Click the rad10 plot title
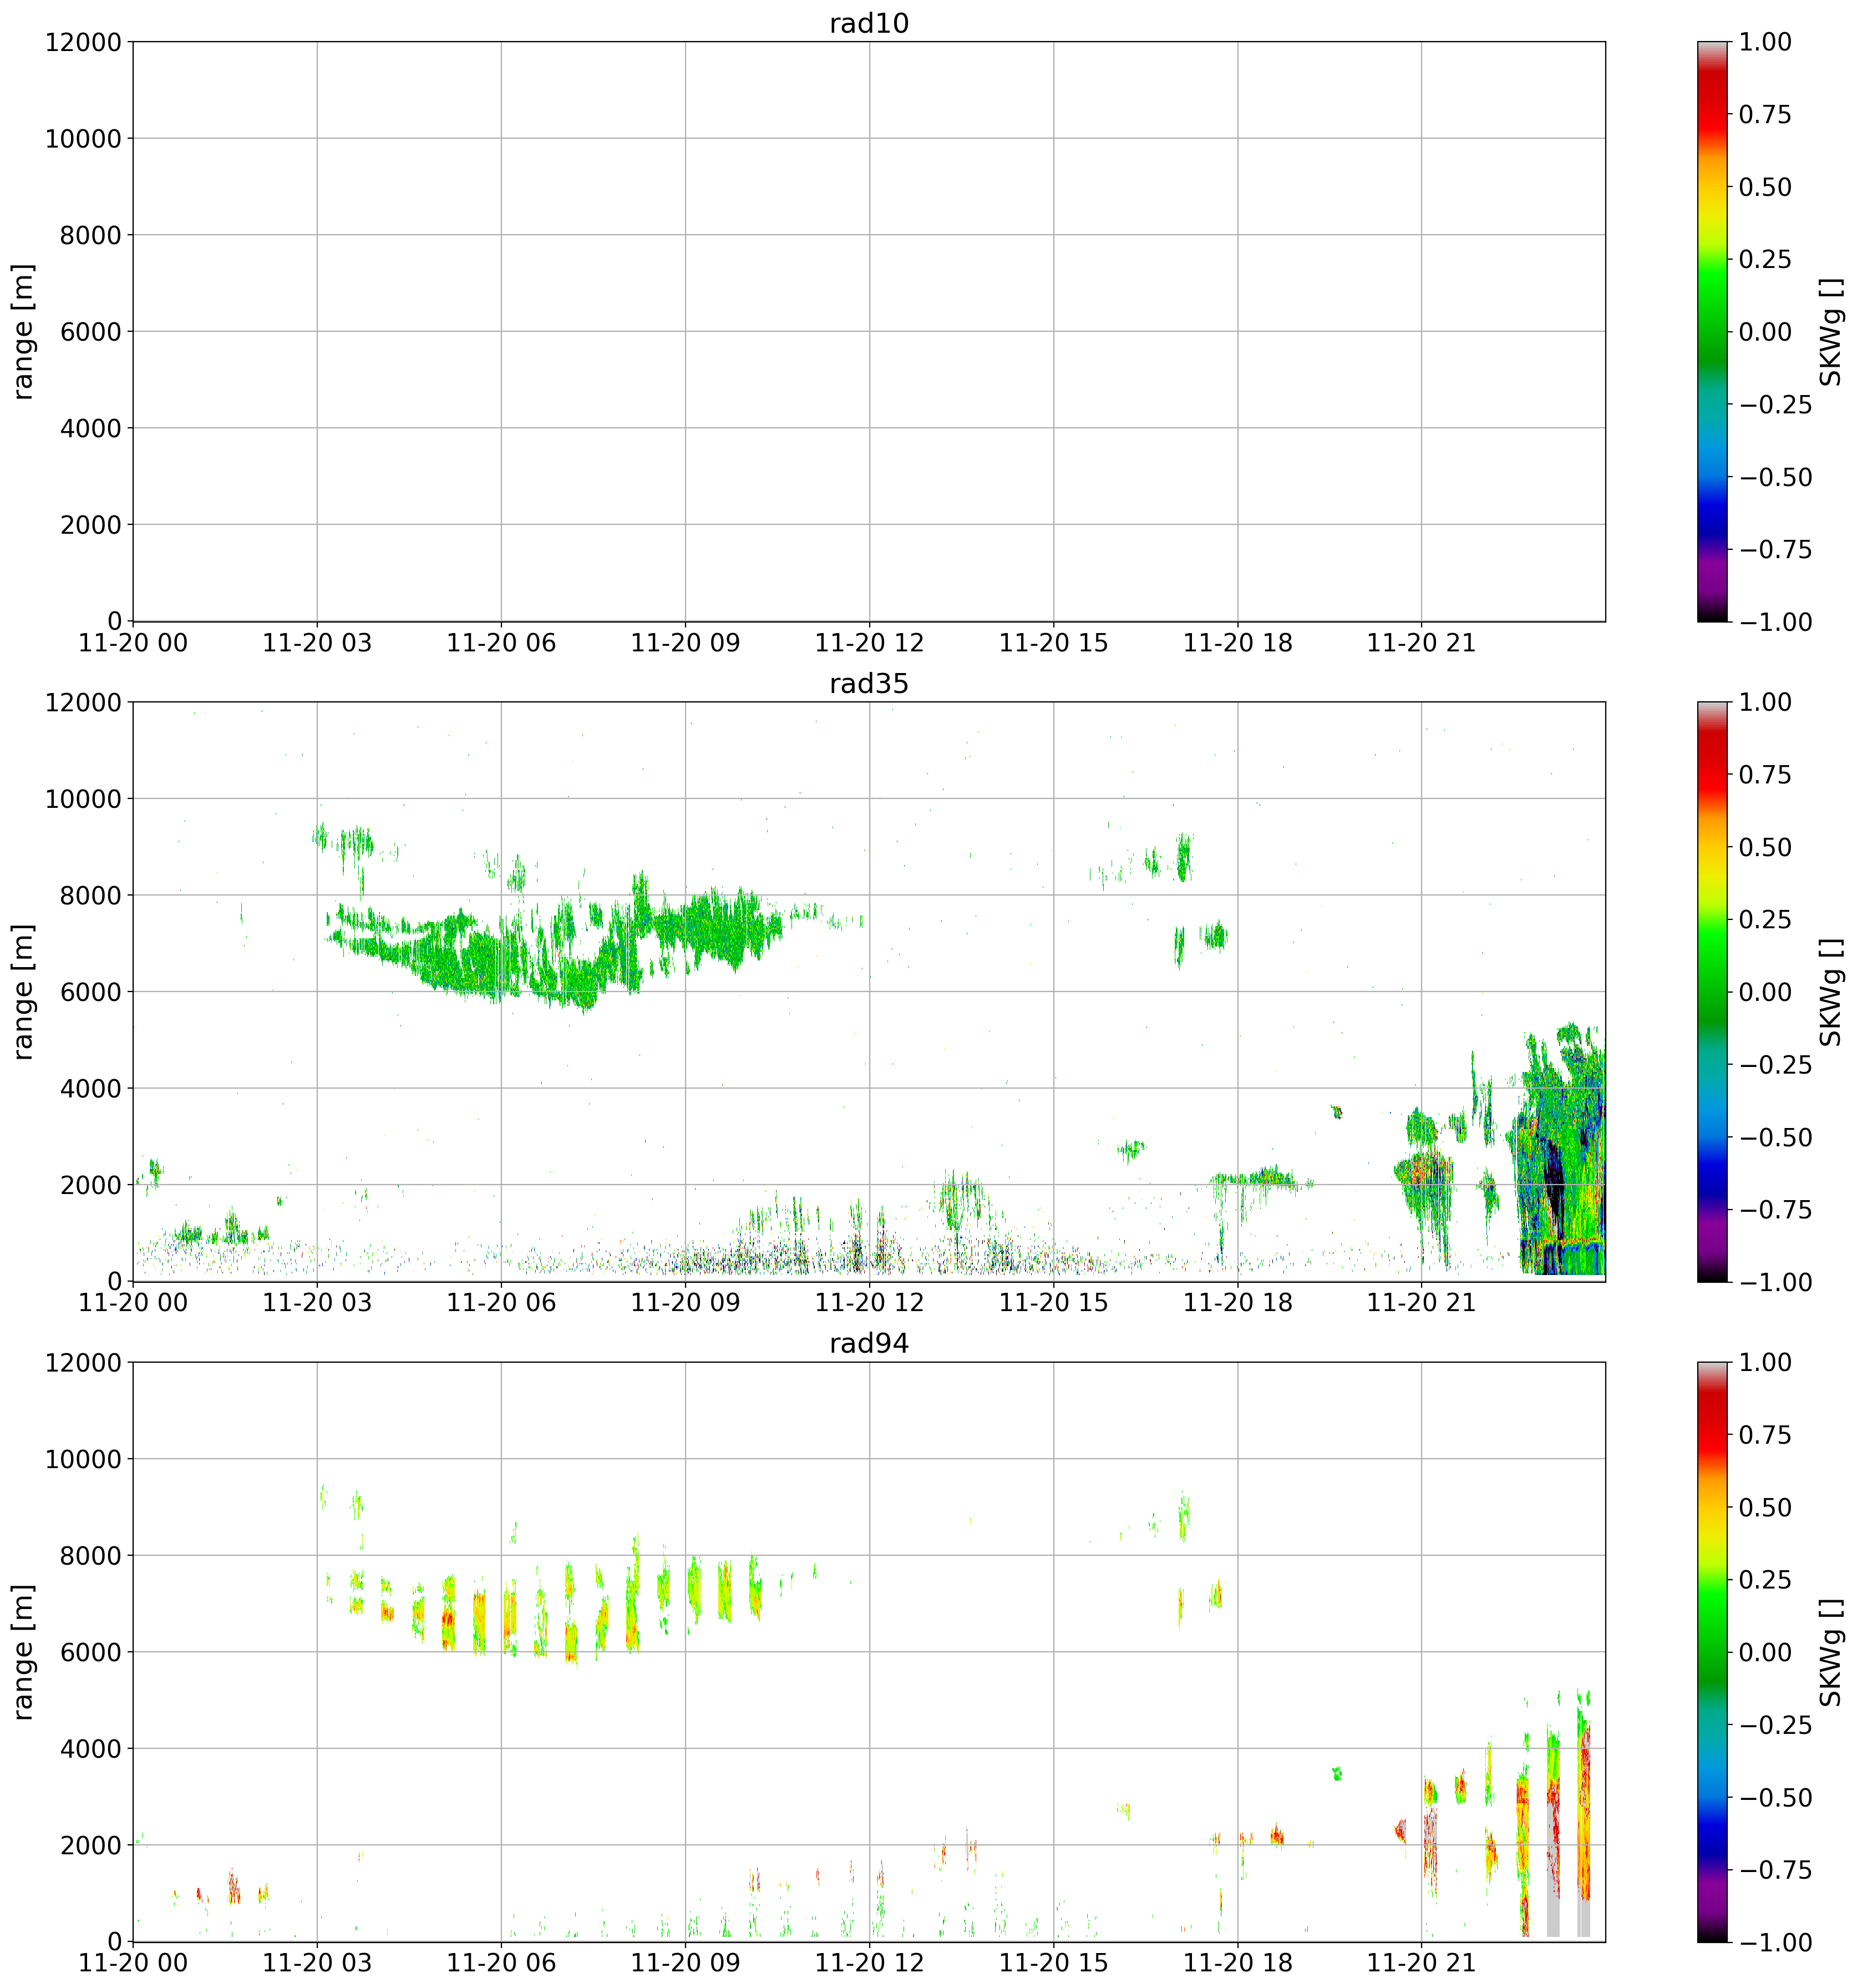This screenshot has width=1857, height=1988. click(x=869, y=24)
